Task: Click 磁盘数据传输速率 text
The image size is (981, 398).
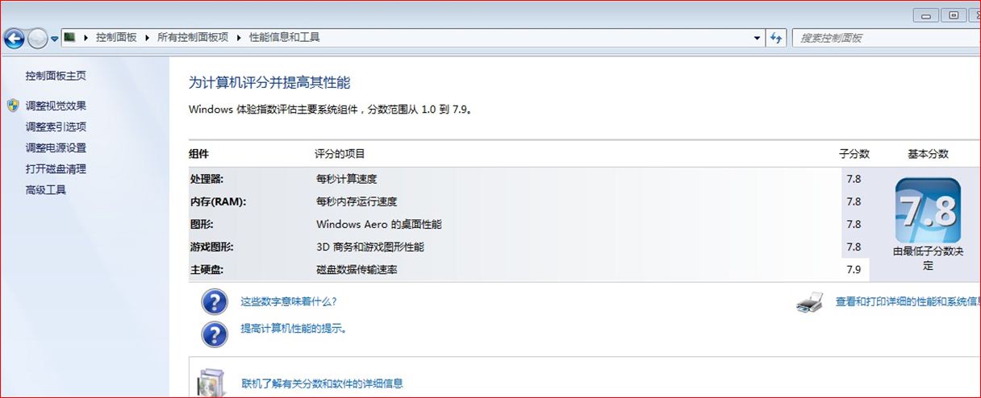Action: [357, 270]
